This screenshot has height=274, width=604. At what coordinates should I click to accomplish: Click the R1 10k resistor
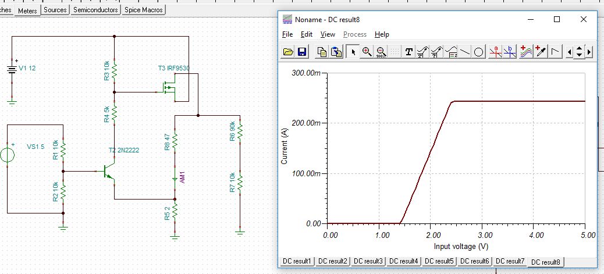tap(63, 150)
